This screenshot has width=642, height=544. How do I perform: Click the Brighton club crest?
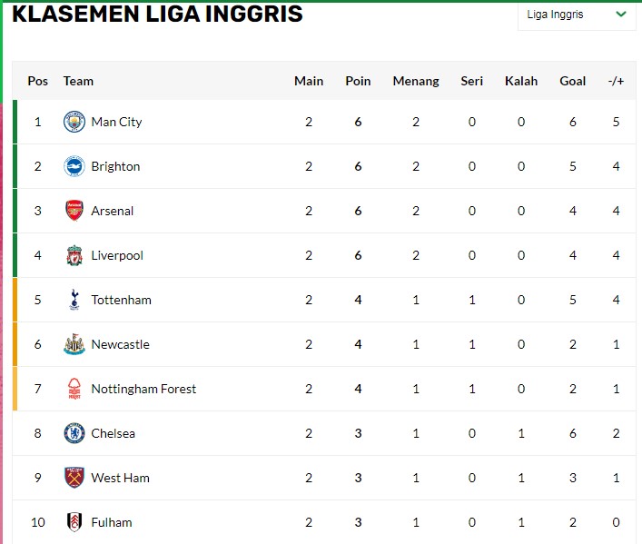pos(74,166)
